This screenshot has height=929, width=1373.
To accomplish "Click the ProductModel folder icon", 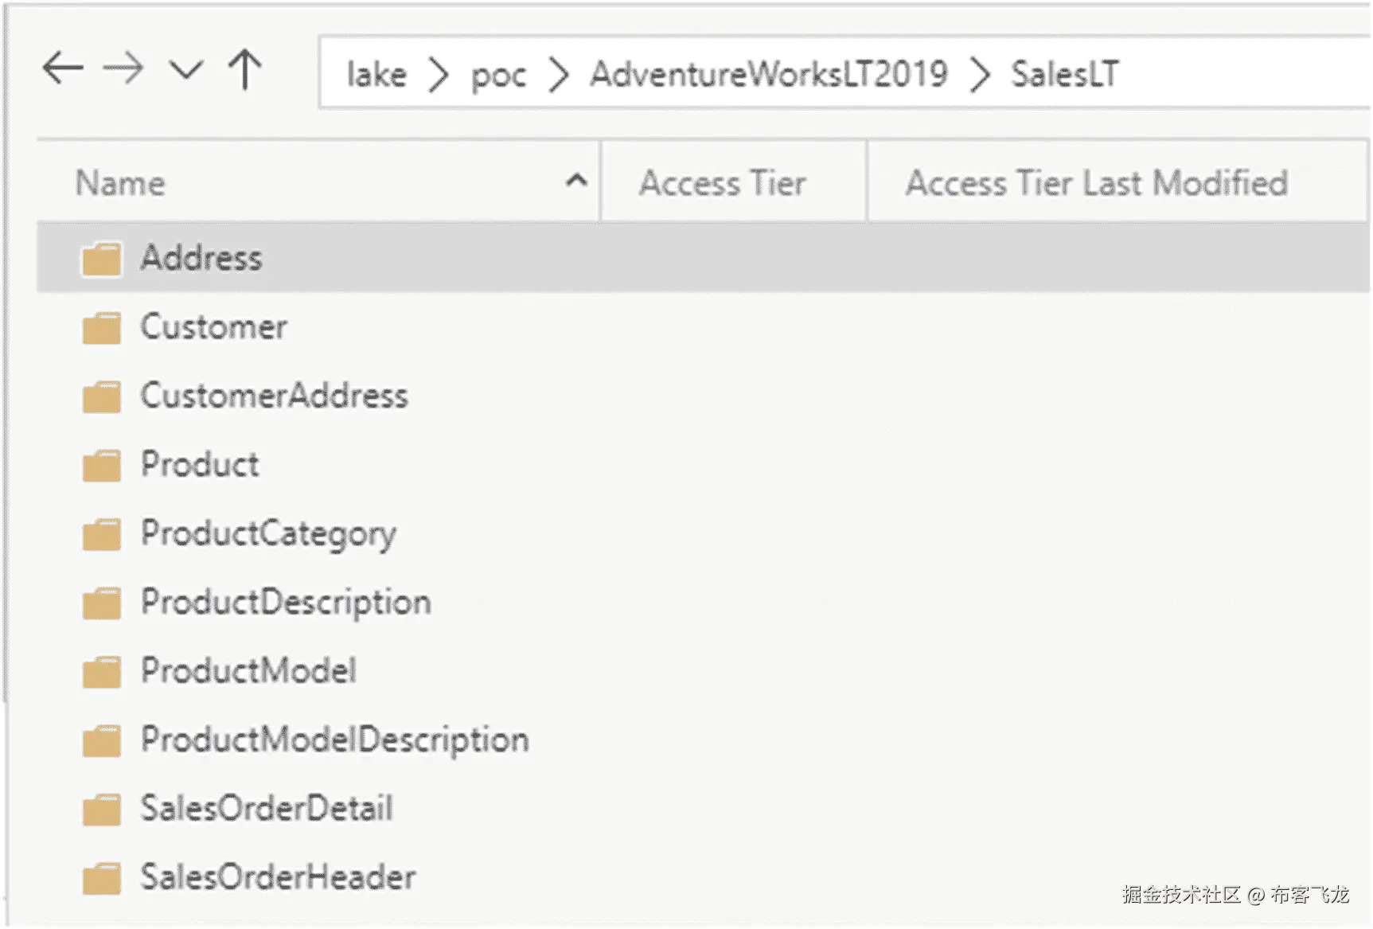I will (x=102, y=672).
